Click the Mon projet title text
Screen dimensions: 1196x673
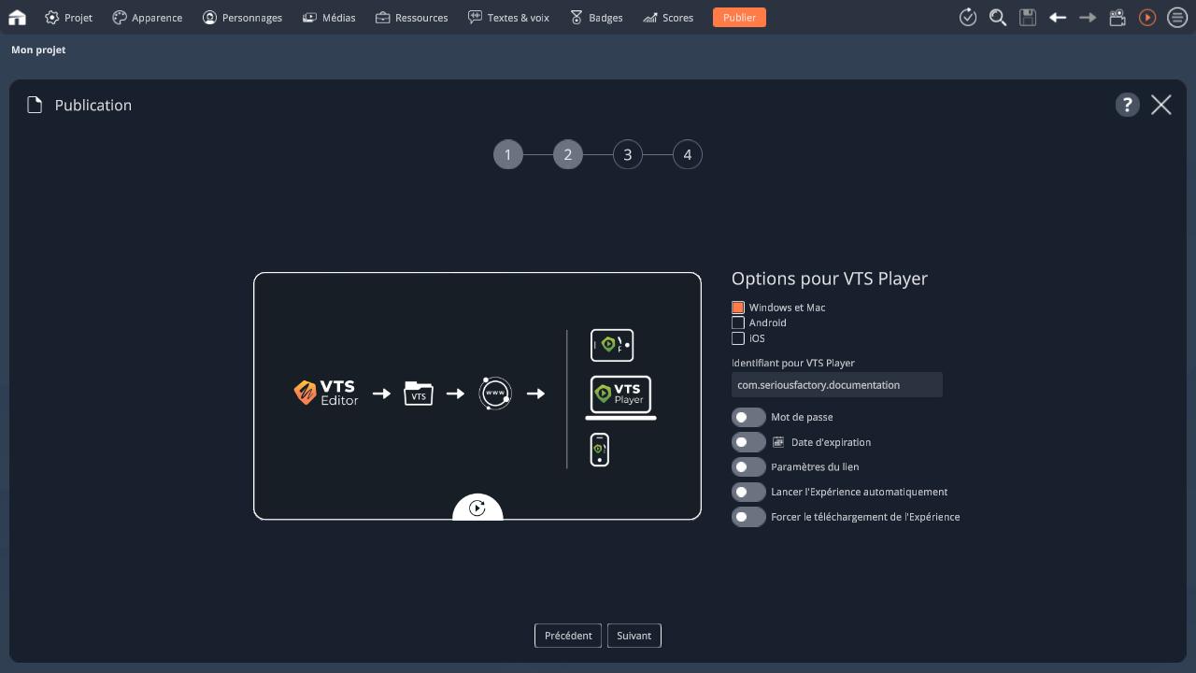pos(38,50)
